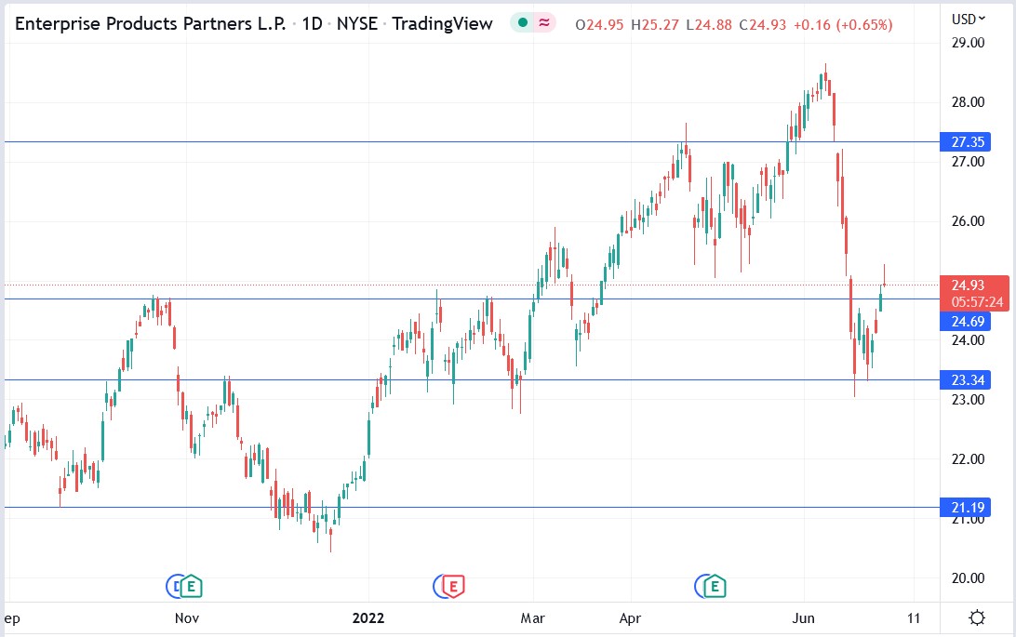
Task: Select the 27.35 horizontal line label
Action: [x=968, y=141]
